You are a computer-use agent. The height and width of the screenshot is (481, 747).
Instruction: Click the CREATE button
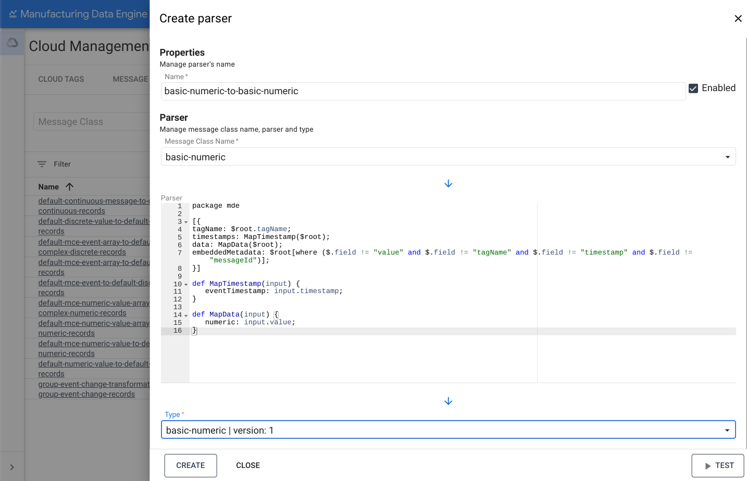[191, 465]
